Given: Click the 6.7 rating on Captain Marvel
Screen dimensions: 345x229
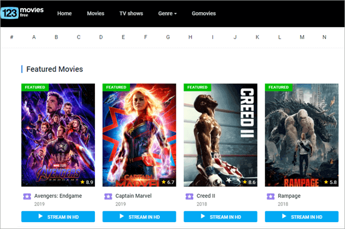Looking at the screenshot, I should [x=168, y=182].
